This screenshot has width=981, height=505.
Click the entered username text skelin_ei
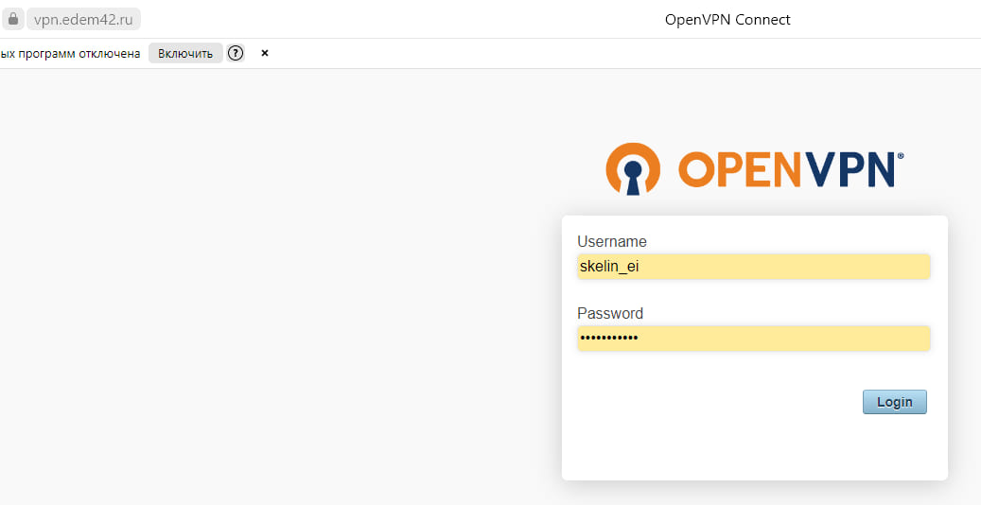click(x=609, y=267)
